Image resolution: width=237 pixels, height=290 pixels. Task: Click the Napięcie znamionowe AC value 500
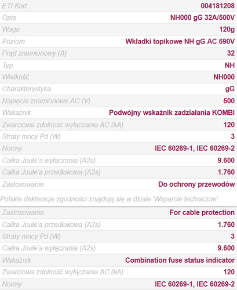coord(229,101)
